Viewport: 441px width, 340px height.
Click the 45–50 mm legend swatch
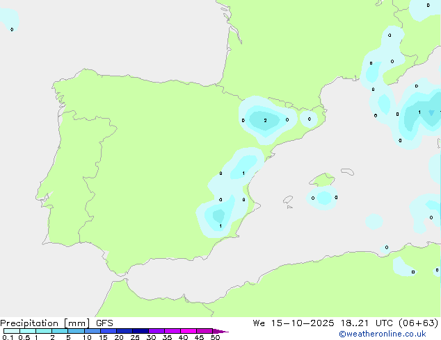click(x=205, y=331)
